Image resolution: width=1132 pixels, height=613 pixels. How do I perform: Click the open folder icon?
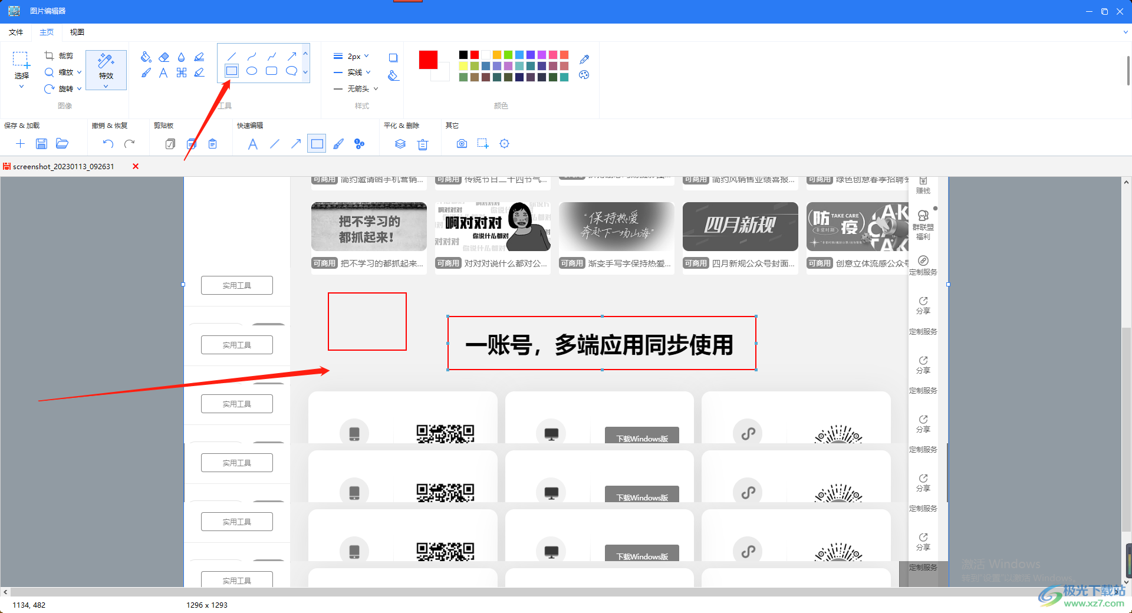click(62, 144)
